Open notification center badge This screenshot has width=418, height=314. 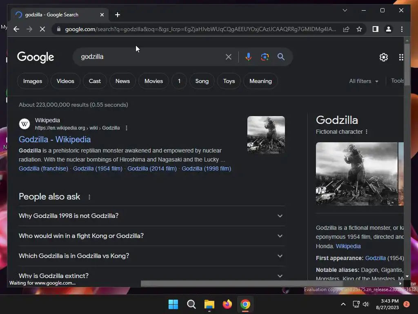coord(407,304)
